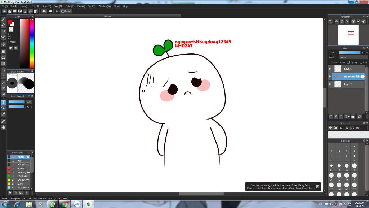Enable the Protect Alpha checkbox
Screen dimensions: 369x208
(x=330, y=62)
